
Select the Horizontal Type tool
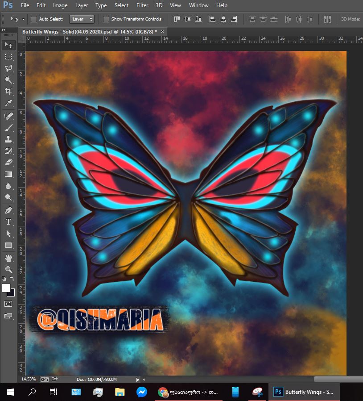coord(8,222)
